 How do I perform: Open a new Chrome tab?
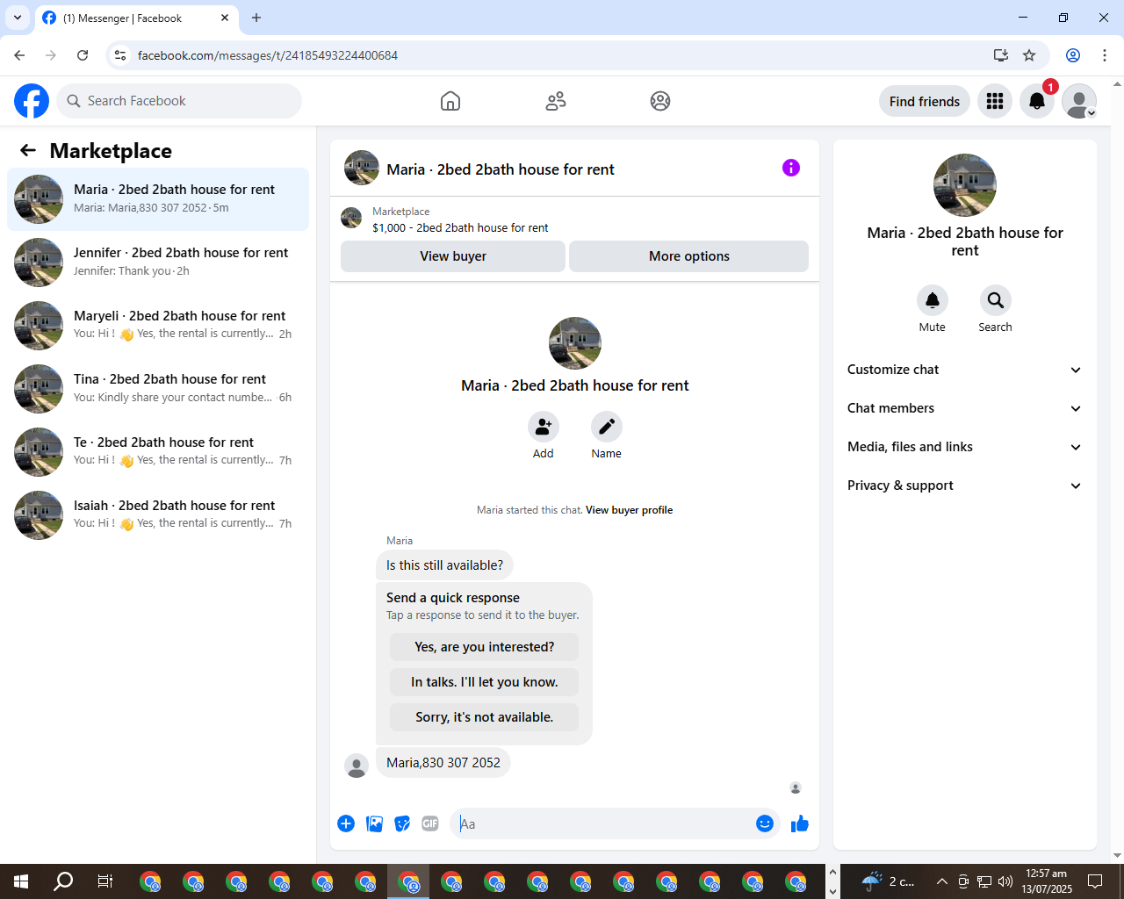point(256,18)
